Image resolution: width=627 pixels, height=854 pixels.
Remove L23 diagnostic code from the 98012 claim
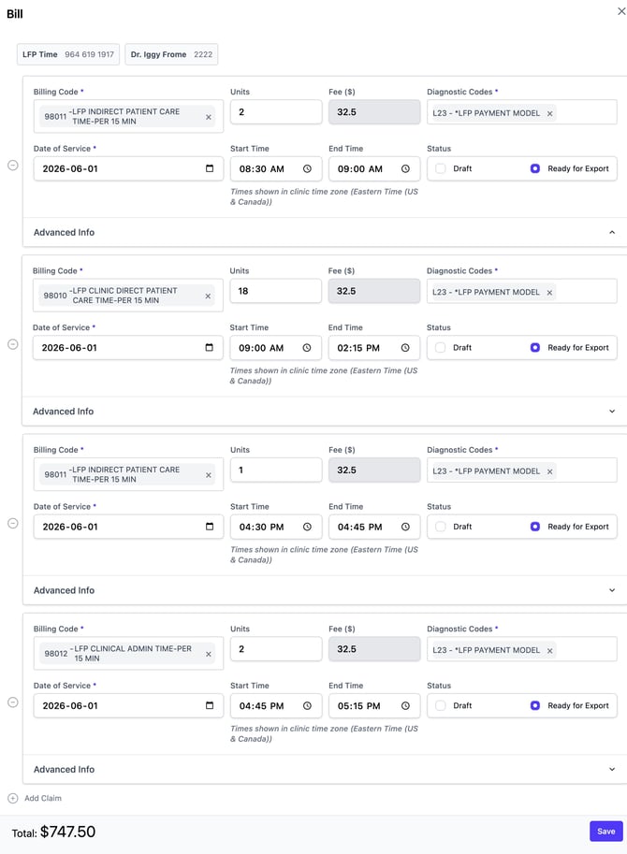[x=549, y=651]
